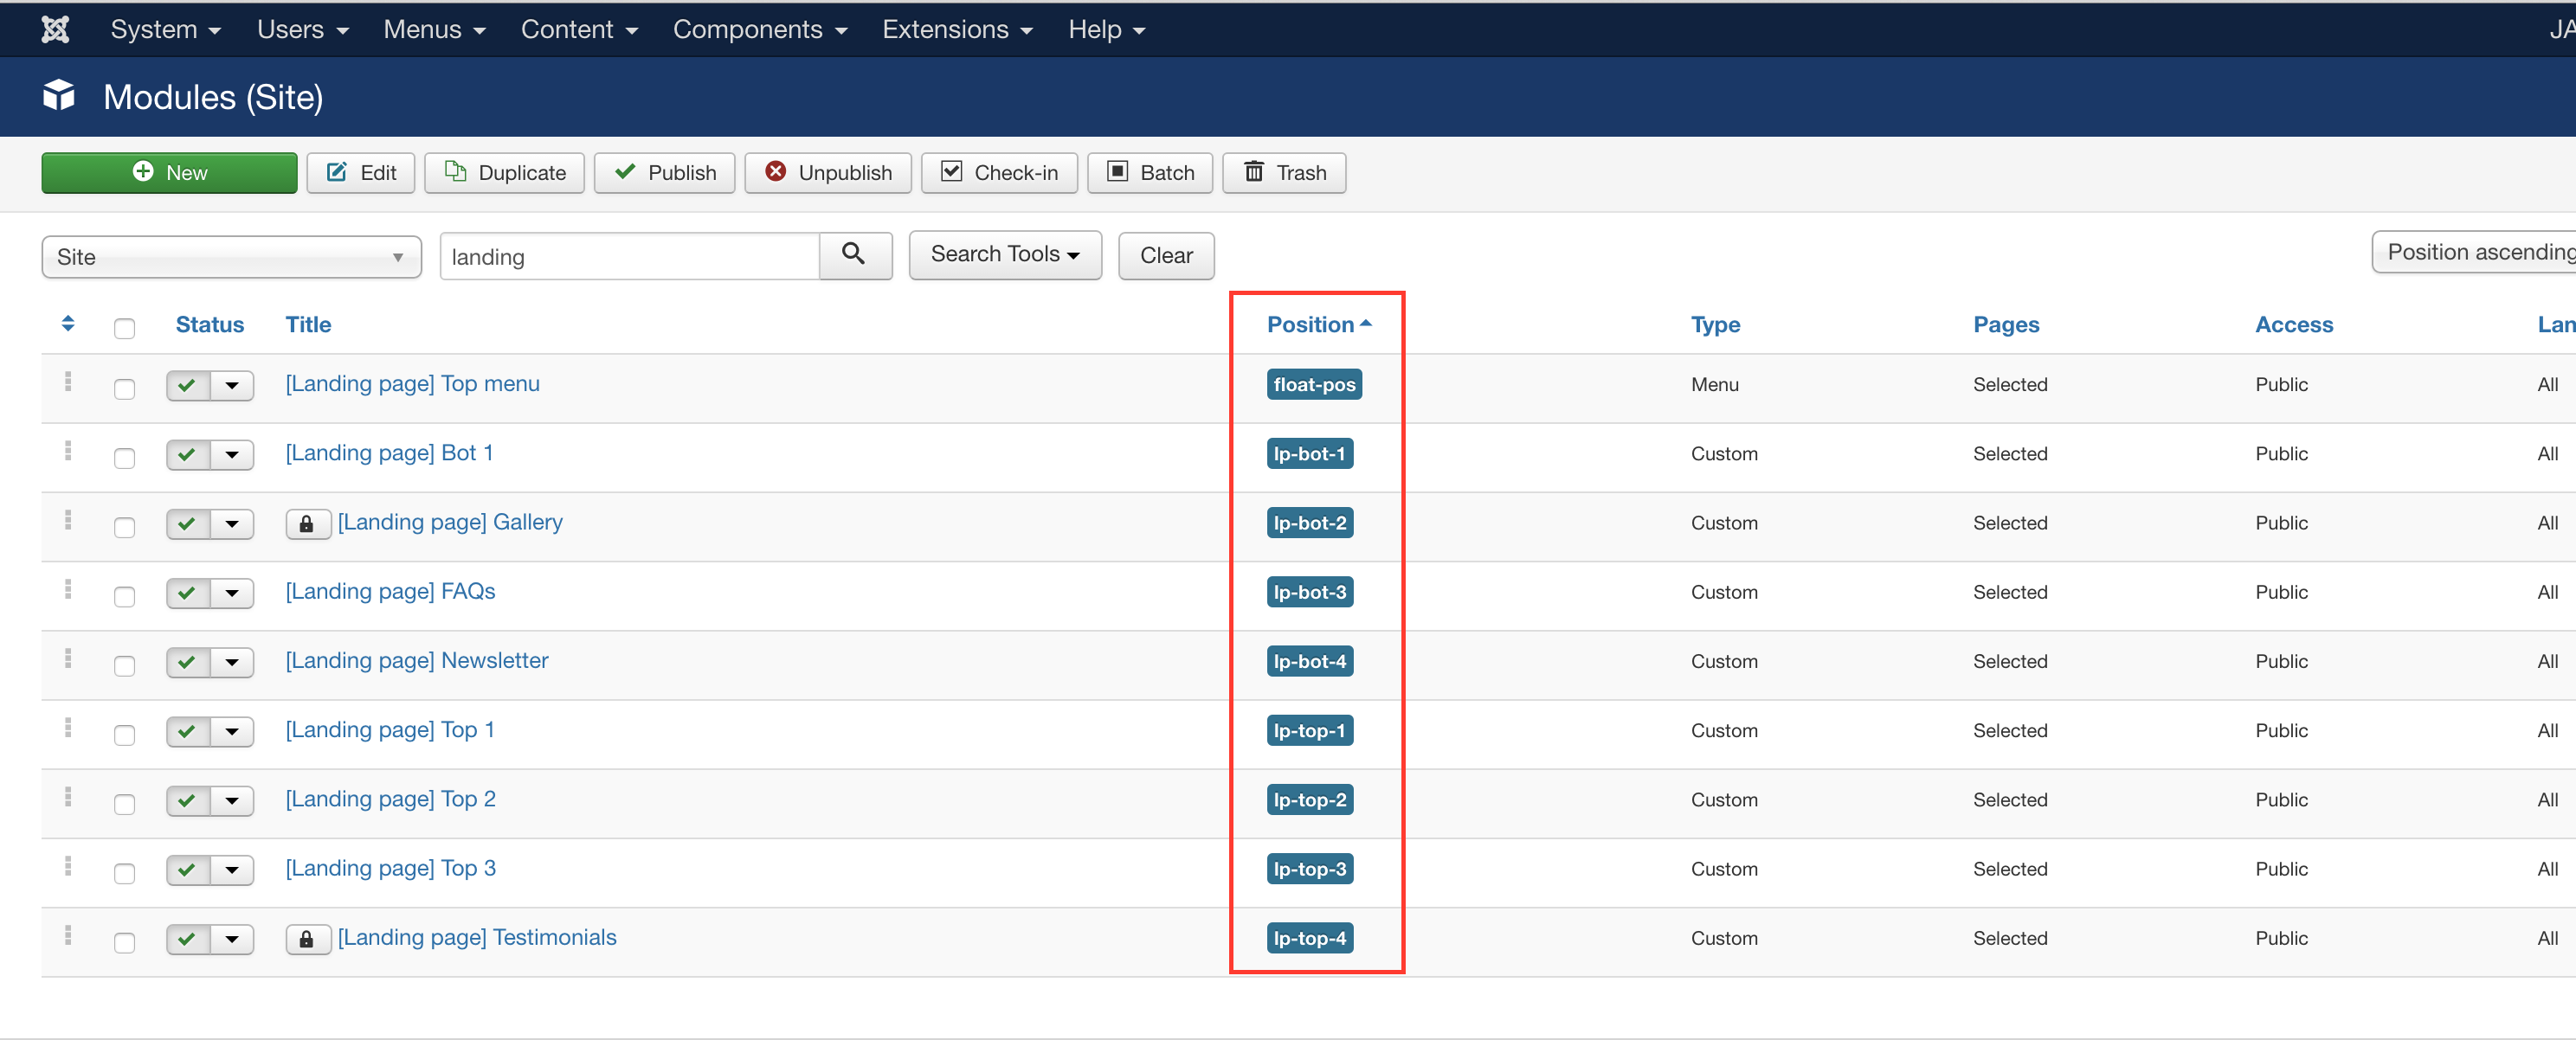Screen dimensions: 2576x1040
Task: Click the Trash toolbar button
Action: pyautogui.click(x=1284, y=173)
